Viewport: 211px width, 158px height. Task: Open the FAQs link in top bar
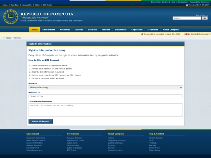[38, 5]
